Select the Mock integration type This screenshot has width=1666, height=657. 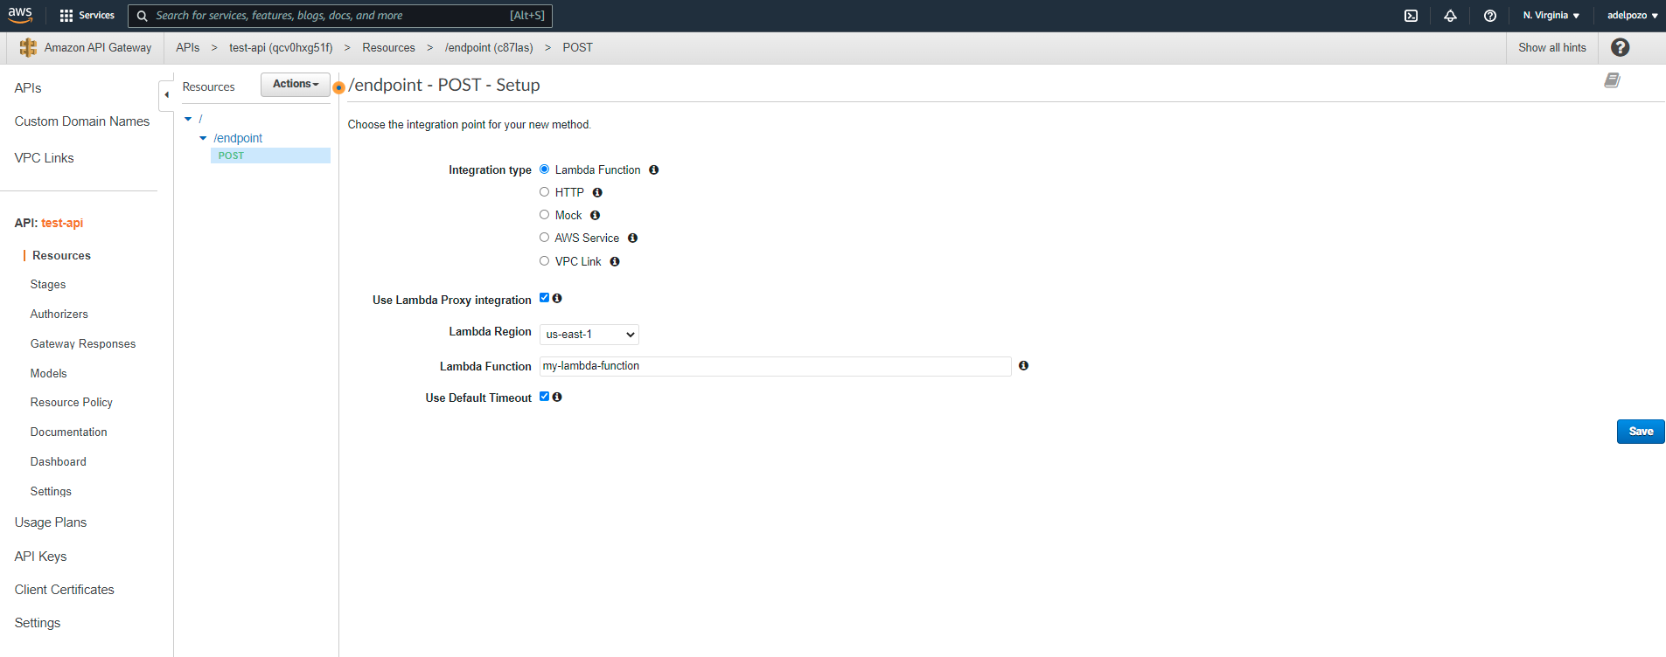pos(544,215)
